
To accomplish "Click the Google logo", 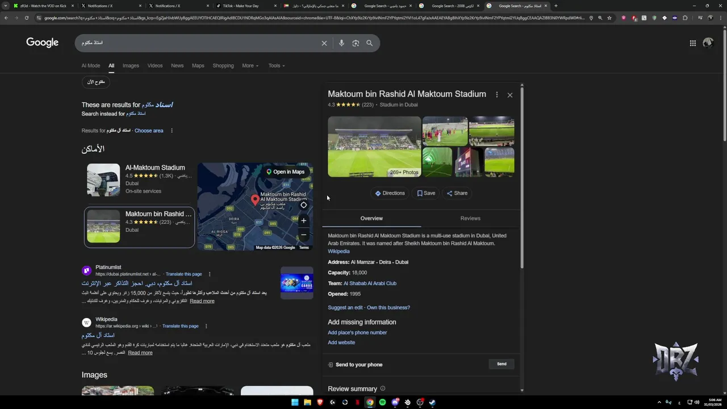I will pos(42,43).
